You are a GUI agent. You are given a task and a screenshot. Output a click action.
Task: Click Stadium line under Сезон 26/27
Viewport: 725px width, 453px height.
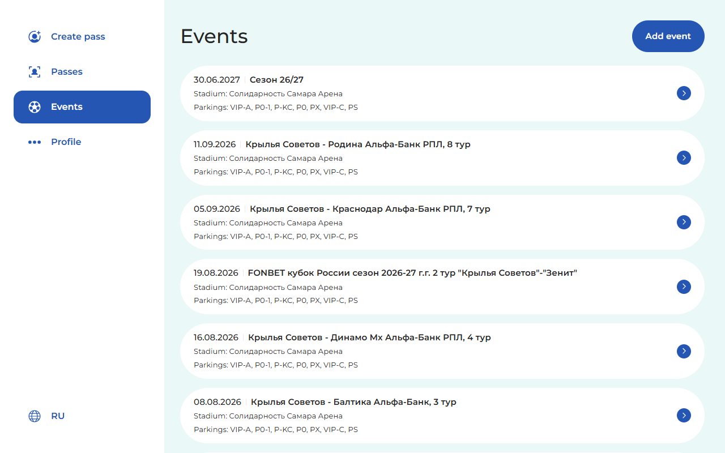[268, 94]
